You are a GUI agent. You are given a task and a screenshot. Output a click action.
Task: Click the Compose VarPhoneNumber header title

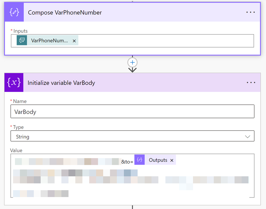[65, 13]
